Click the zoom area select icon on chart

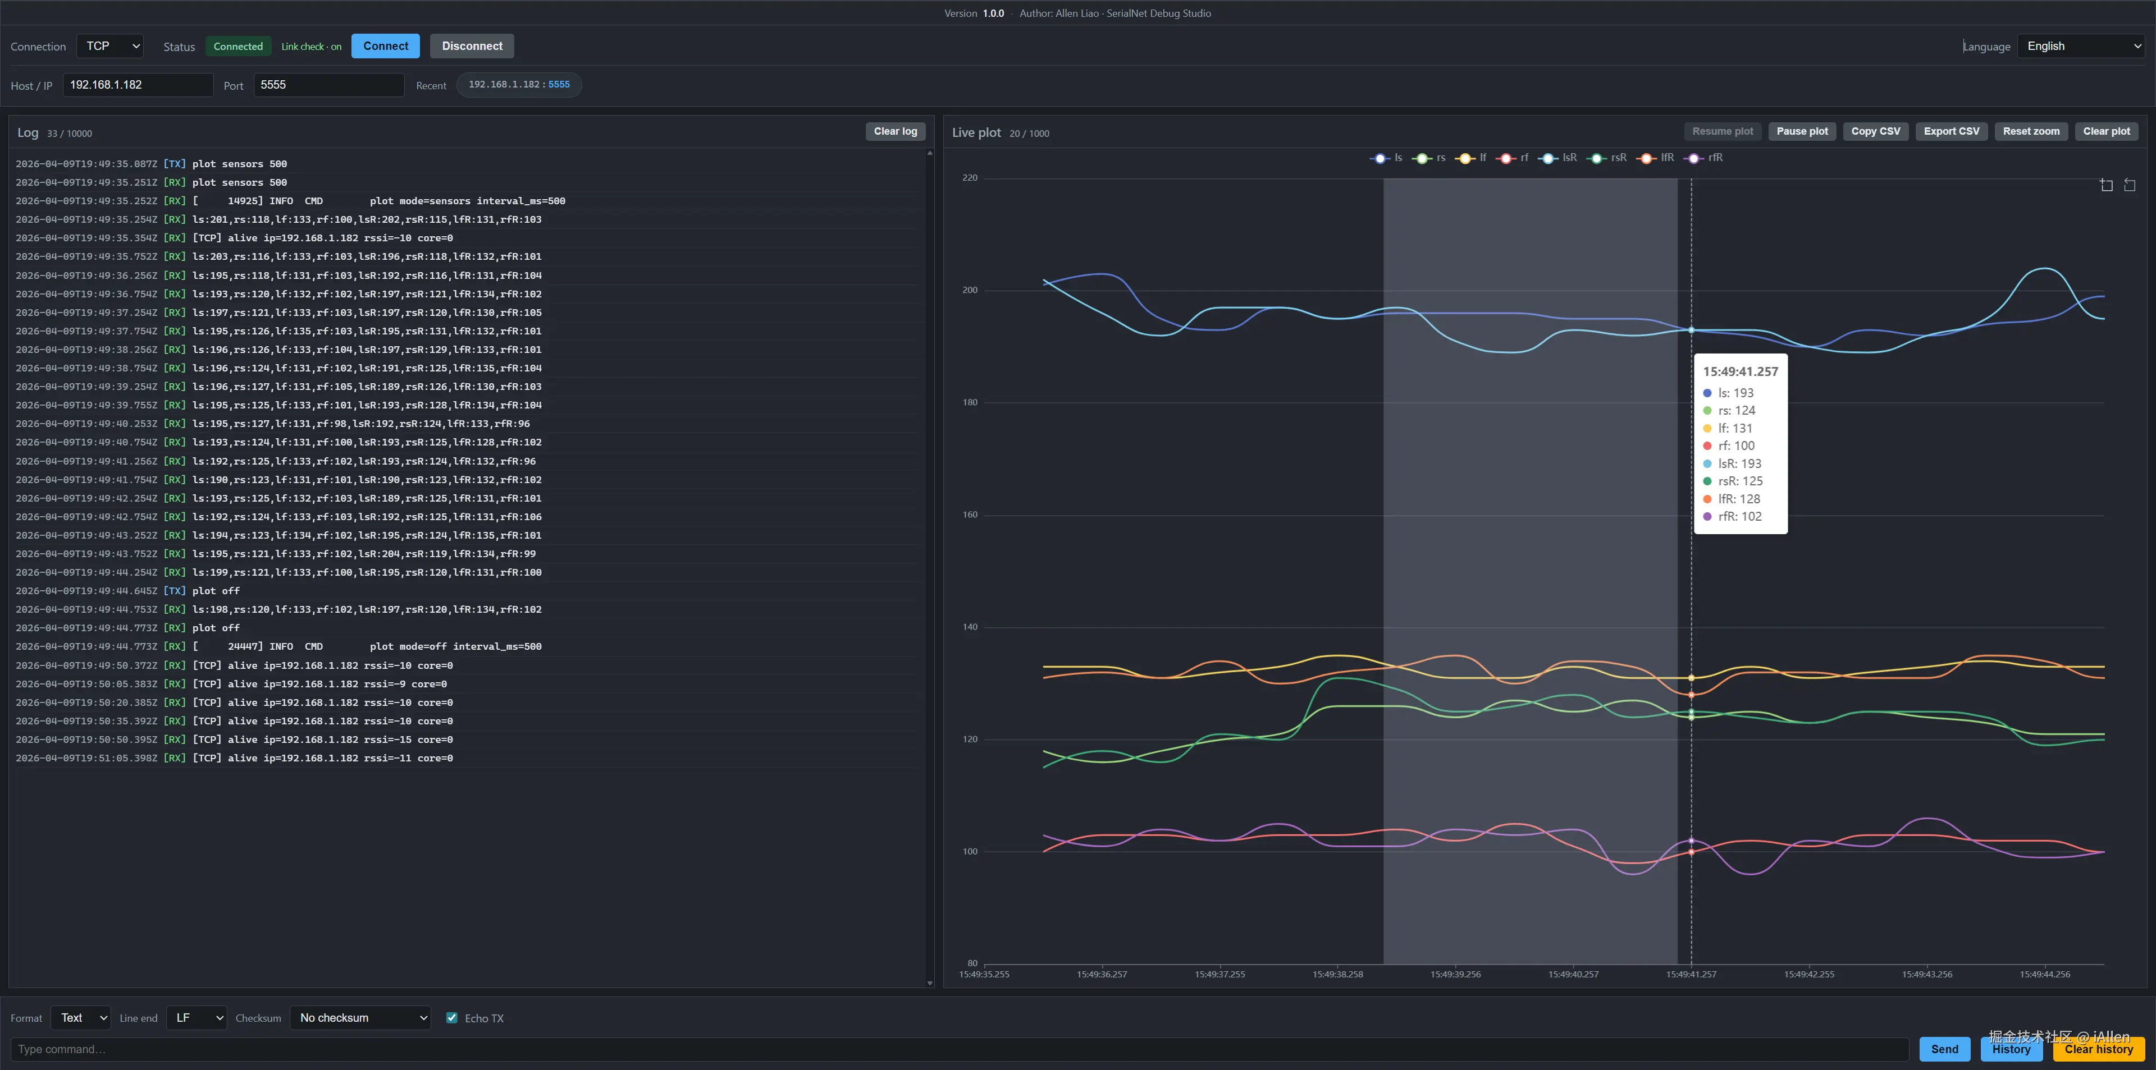click(x=2106, y=185)
